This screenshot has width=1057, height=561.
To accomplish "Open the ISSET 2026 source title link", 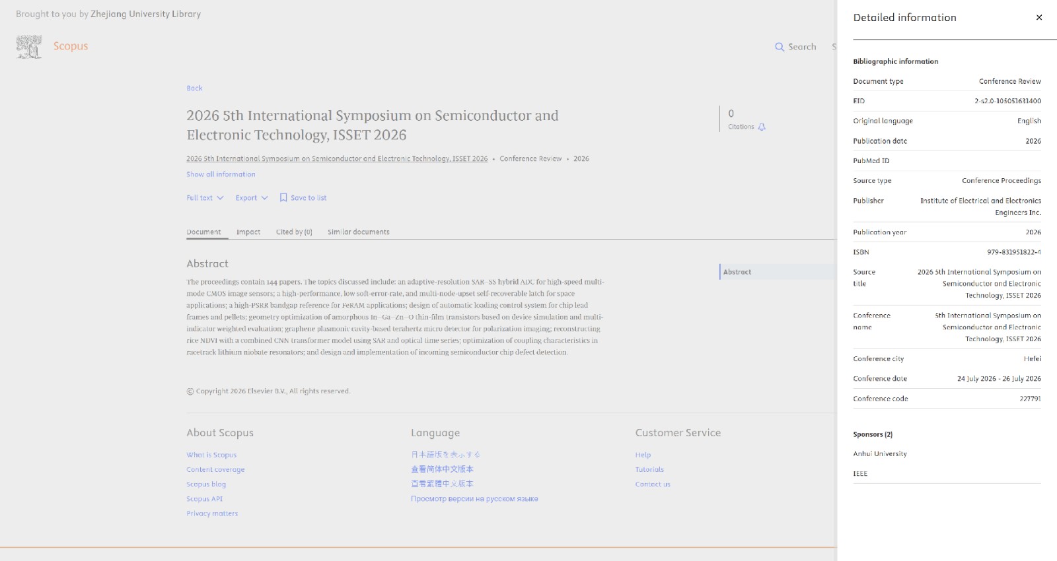I will coord(337,159).
